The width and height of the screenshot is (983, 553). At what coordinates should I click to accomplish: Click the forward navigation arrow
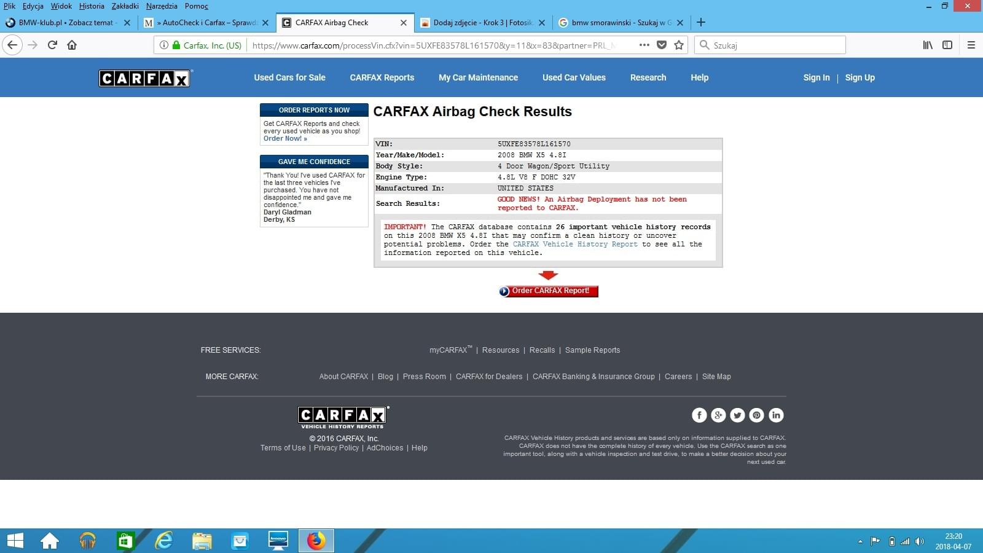pos(33,45)
